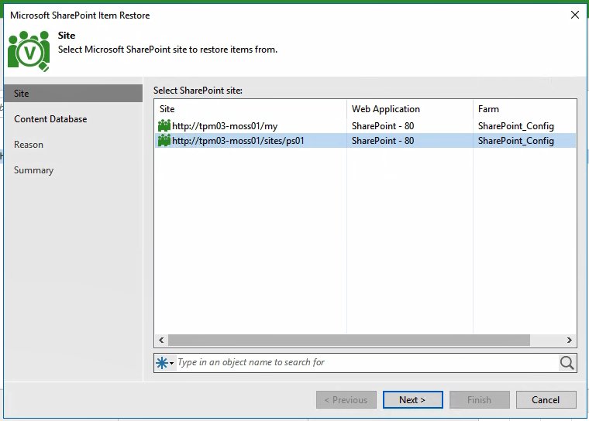Open the Reason wizard step
This screenshot has width=589, height=421.
pos(29,145)
